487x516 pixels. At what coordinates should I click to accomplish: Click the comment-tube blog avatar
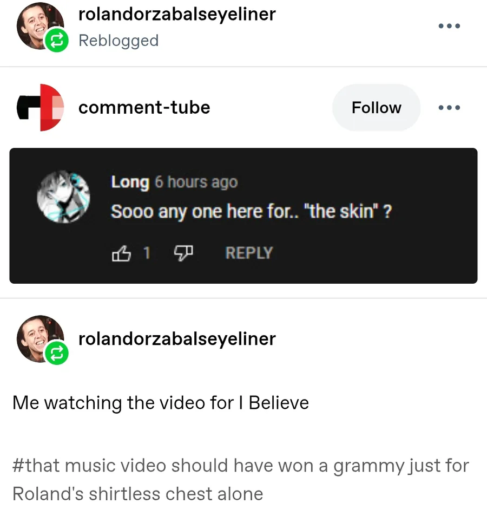pos(40,107)
